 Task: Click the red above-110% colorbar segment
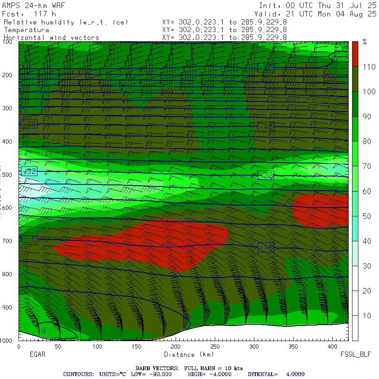tap(355, 54)
